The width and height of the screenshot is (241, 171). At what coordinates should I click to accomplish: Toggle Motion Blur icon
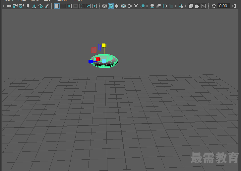(x=158, y=6)
